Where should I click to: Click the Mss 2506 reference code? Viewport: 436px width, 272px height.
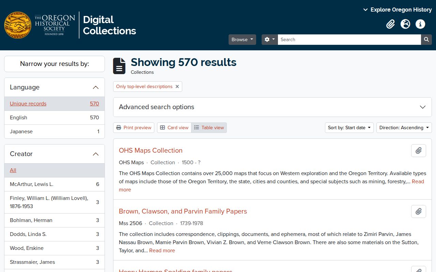pos(130,223)
